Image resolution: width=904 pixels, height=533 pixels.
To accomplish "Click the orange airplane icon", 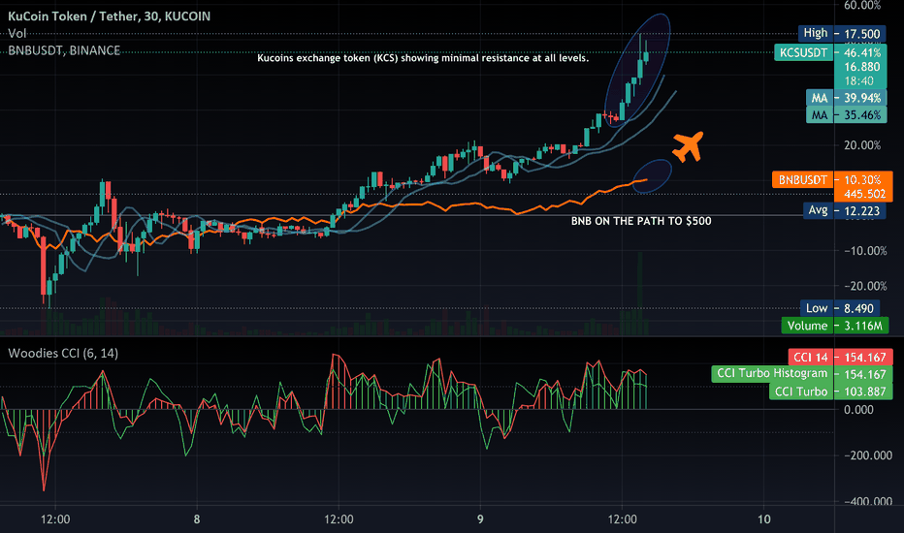I will point(689,147).
